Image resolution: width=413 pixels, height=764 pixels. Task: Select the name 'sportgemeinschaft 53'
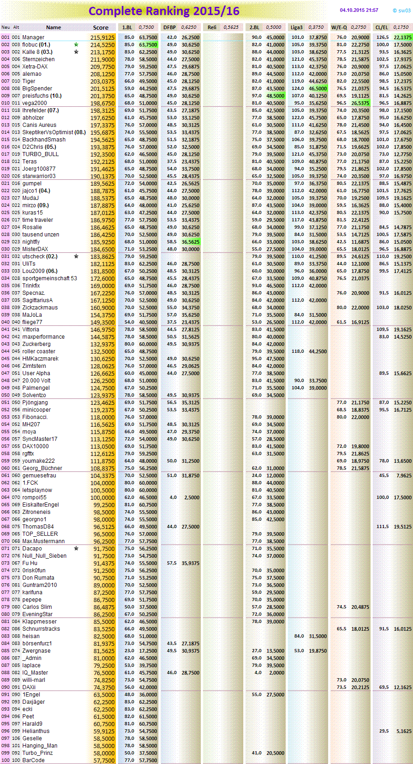pyautogui.click(x=50, y=278)
